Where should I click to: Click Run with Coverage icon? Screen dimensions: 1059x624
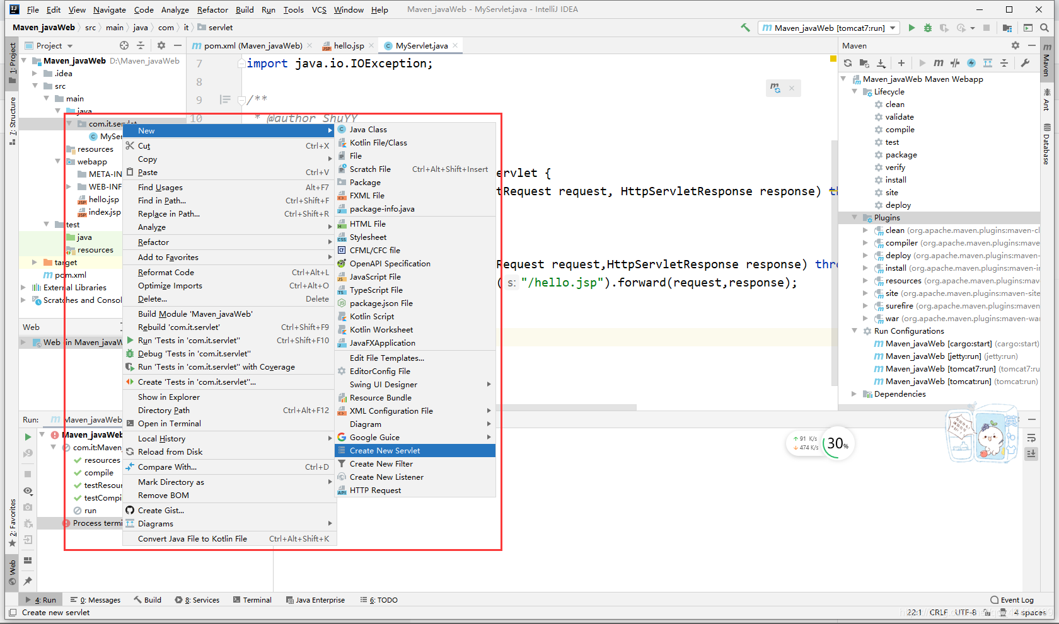click(944, 28)
